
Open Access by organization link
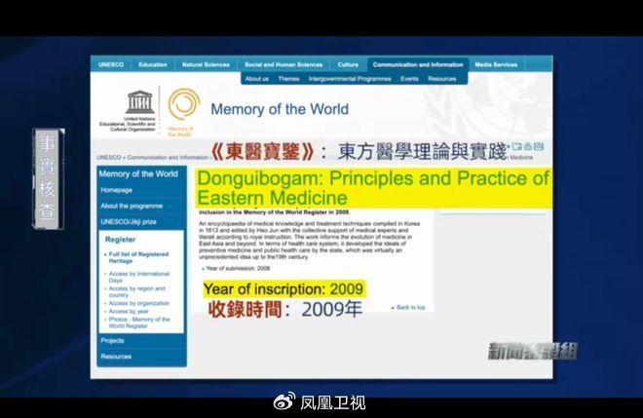(x=139, y=304)
